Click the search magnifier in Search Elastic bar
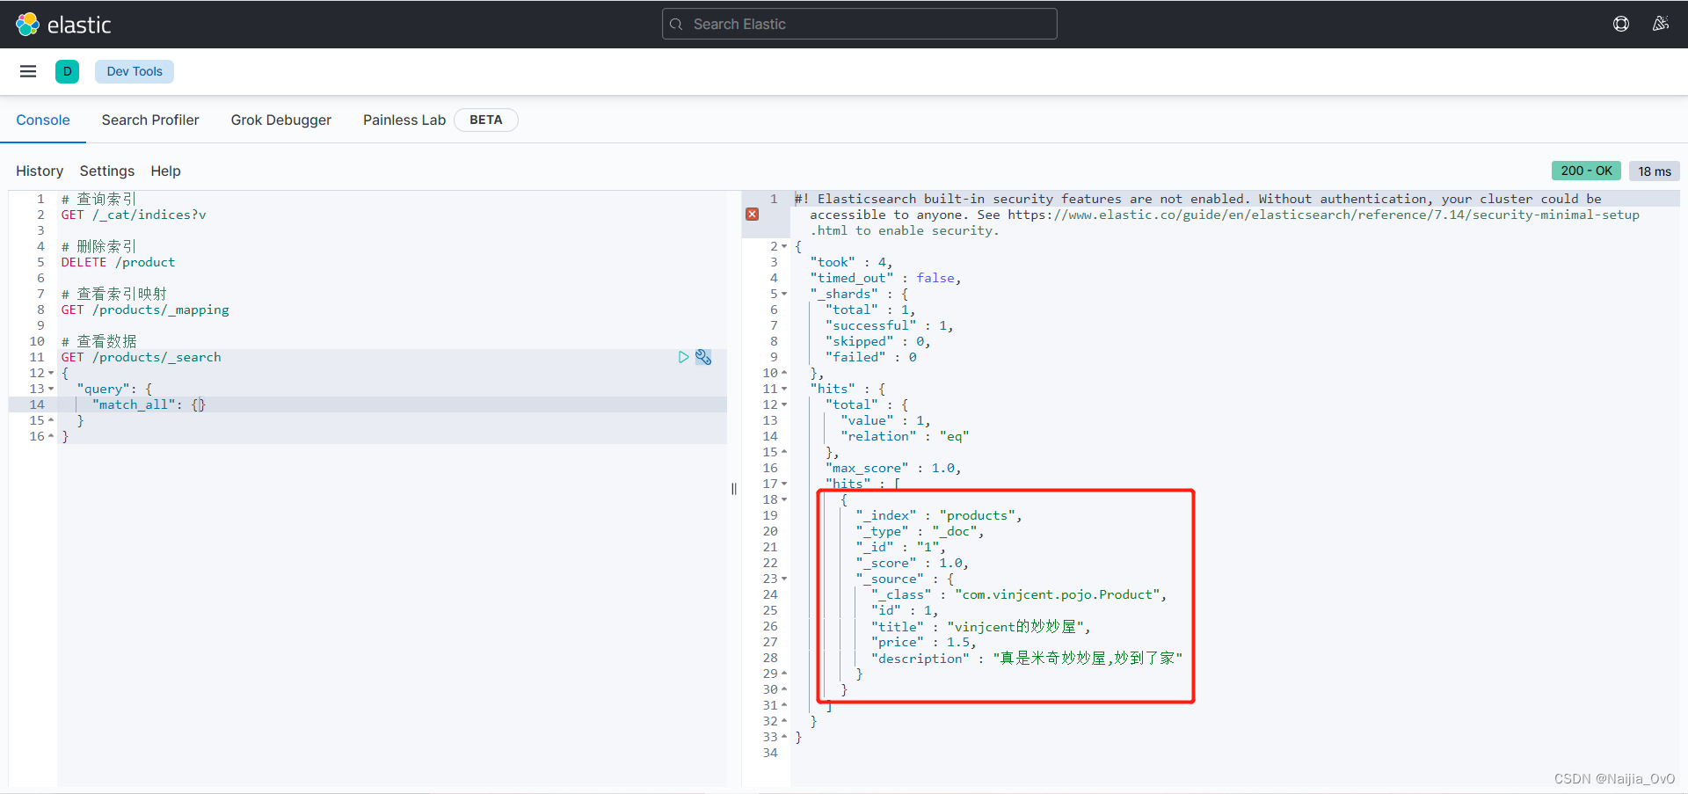 tap(678, 24)
